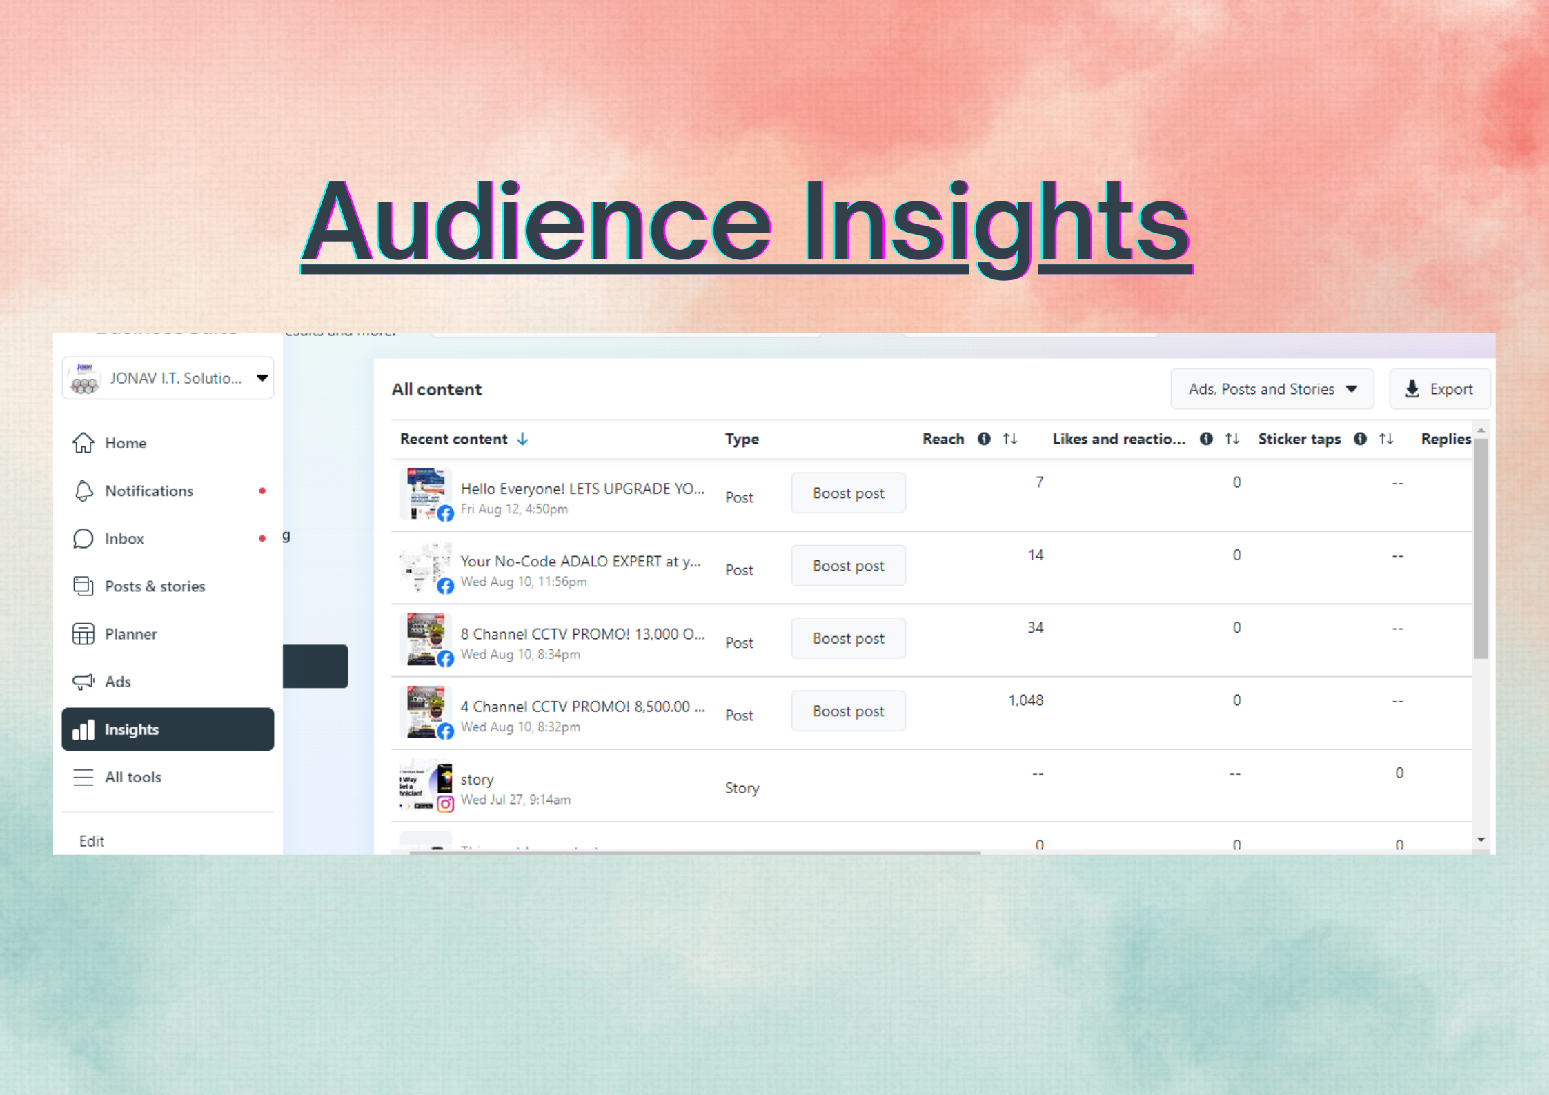The height and width of the screenshot is (1095, 1549).
Task: Click the Home house icon
Action: click(x=83, y=443)
